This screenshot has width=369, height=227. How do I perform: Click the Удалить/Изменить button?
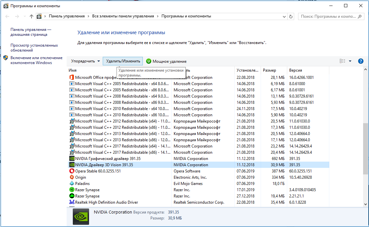123,61
